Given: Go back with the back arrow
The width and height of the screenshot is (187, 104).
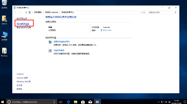Looking at the screenshot, I should pyautogui.click(x=15, y=12).
